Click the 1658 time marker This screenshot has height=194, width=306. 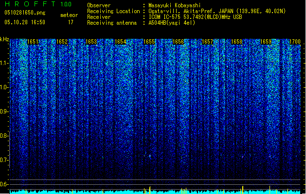coord(237,42)
